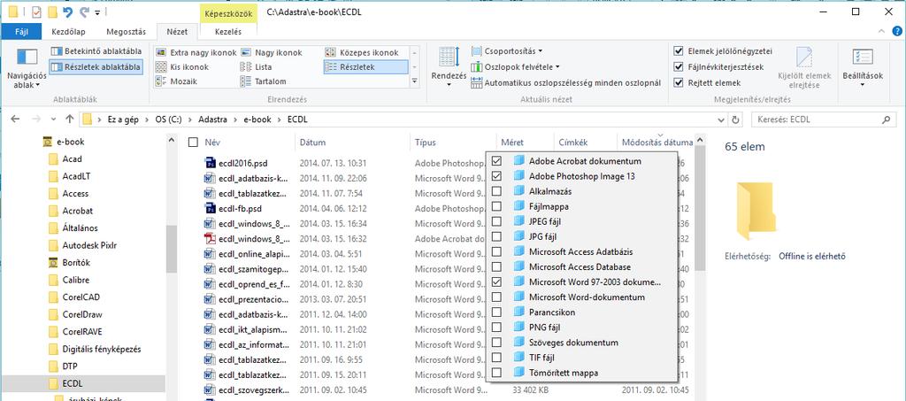Open the Quick Access Toolbar customize dropdown

click(x=97, y=12)
